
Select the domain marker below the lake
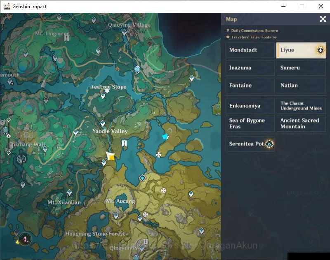coord(142,179)
